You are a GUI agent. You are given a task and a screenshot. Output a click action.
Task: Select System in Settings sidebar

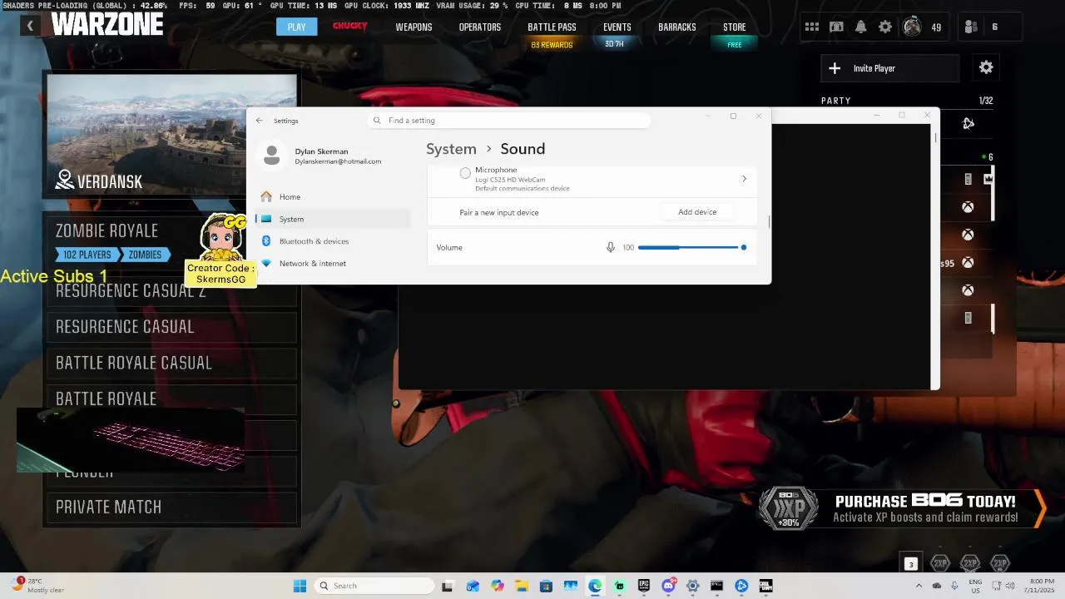[333, 219]
